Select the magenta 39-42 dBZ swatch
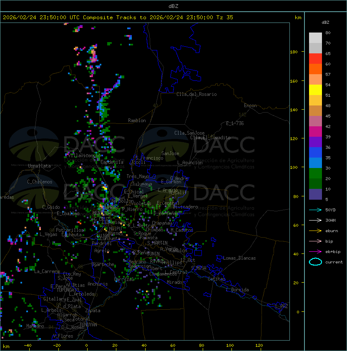 click(x=315, y=132)
